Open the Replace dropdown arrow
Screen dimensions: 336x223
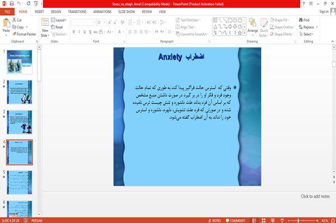[317, 27]
